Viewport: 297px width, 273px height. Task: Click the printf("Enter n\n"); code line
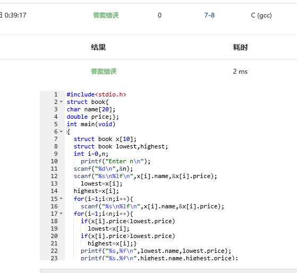coord(115,161)
